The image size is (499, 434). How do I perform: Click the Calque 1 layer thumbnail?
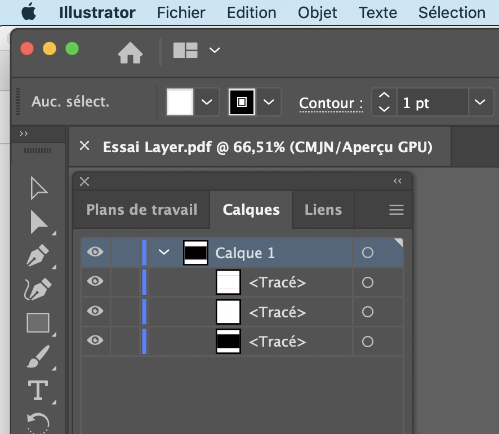tap(196, 253)
